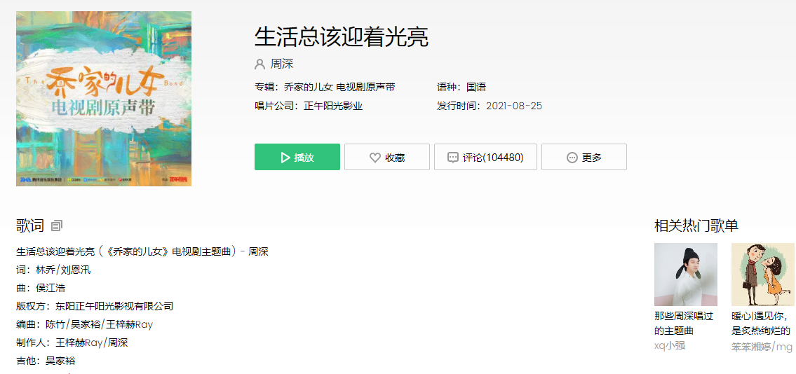Play the song with the green 播放 button

point(297,157)
